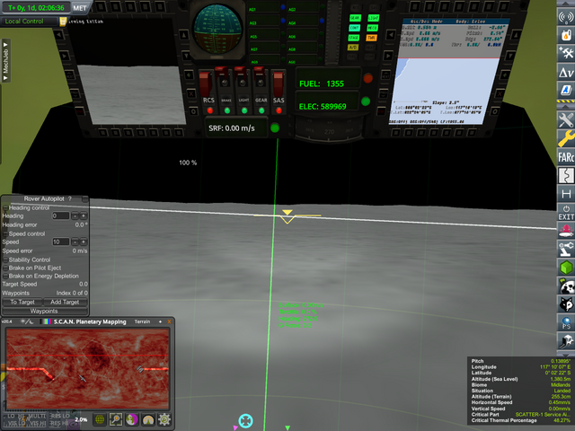Viewport: 575px width, 431px height.
Task: Open the Waypoints button
Action: pyautogui.click(x=44, y=311)
